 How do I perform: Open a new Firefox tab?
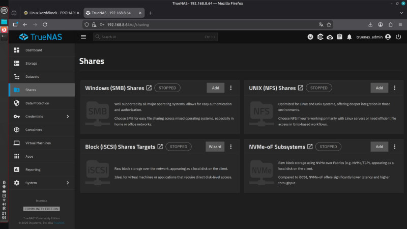[151, 13]
